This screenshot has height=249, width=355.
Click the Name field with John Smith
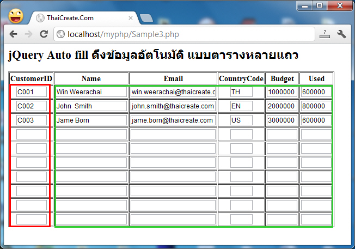tap(91, 106)
